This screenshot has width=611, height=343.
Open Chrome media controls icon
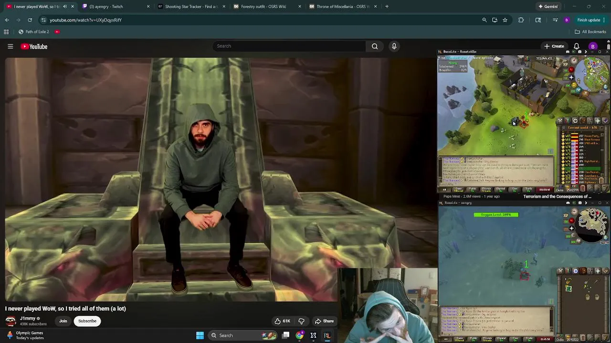[555, 20]
